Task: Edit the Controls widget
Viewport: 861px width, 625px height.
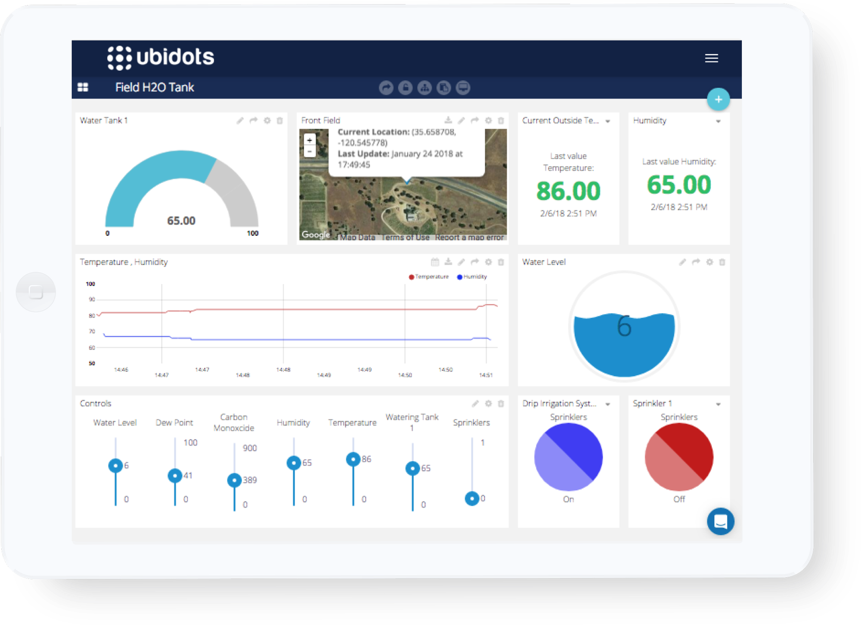Action: point(475,403)
